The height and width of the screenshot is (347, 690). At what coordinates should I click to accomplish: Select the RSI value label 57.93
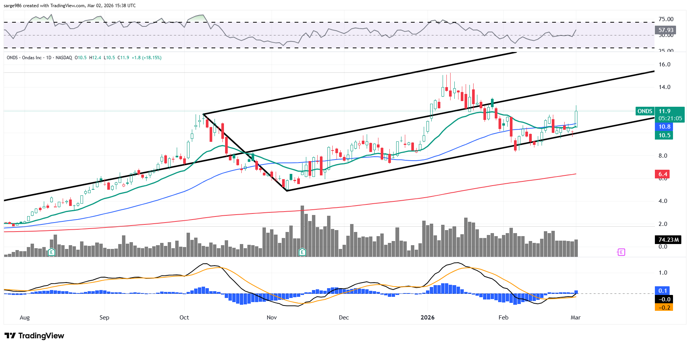point(665,30)
